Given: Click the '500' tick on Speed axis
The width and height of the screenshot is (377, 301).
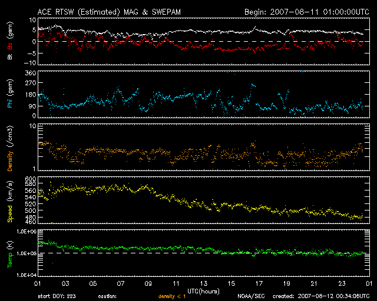Looking at the screenshot, I should (x=31, y=210).
